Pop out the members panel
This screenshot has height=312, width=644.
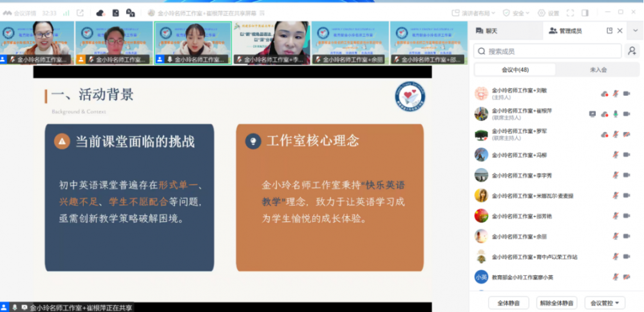click(609, 31)
